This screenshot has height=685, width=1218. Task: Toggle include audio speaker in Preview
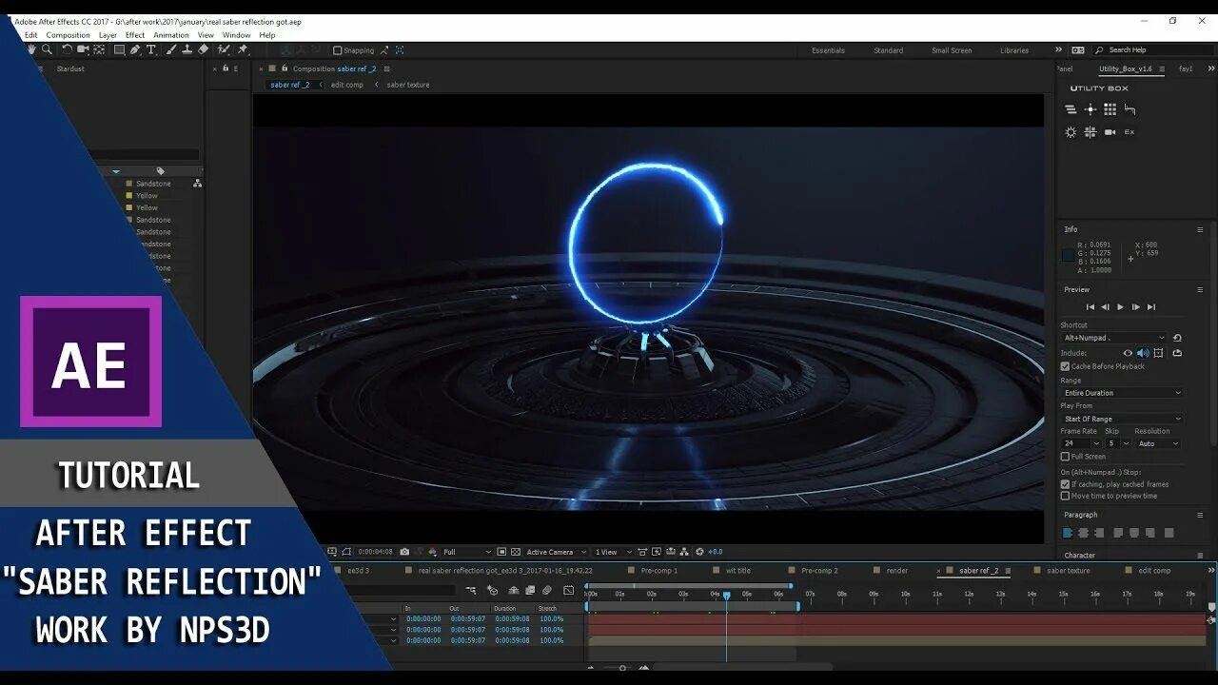pos(1143,353)
